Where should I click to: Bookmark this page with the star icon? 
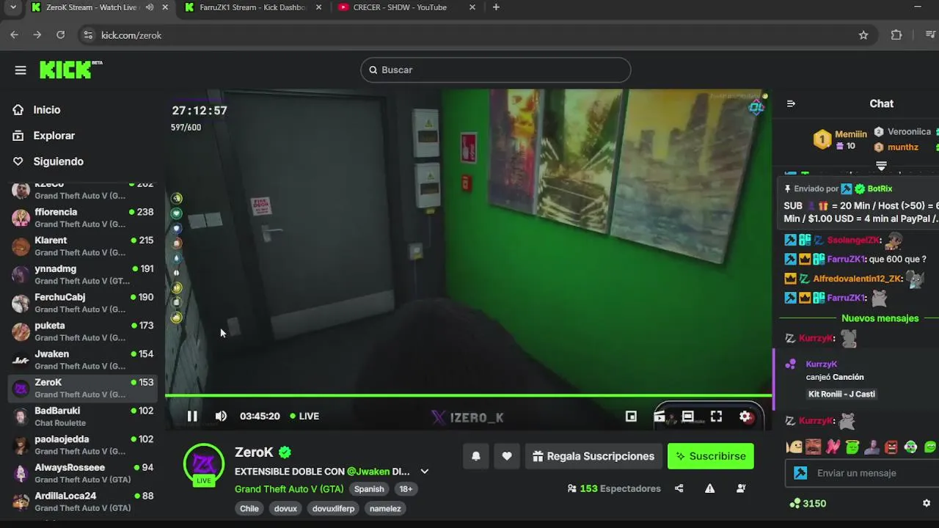pos(863,34)
